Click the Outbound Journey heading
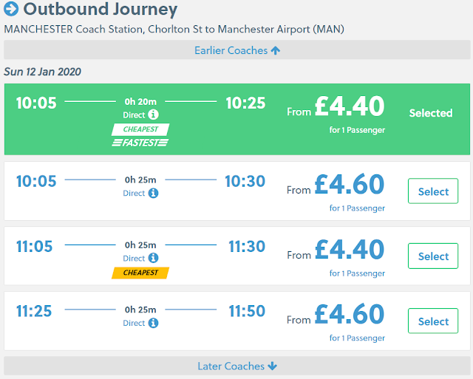 point(101,10)
